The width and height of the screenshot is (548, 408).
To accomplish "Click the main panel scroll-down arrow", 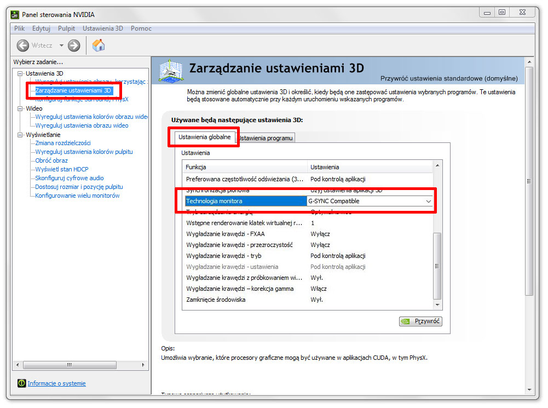I will click(x=529, y=390).
